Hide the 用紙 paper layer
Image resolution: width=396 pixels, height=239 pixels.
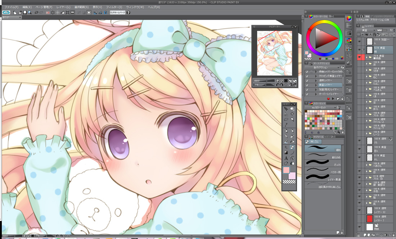pyautogui.click(x=359, y=227)
